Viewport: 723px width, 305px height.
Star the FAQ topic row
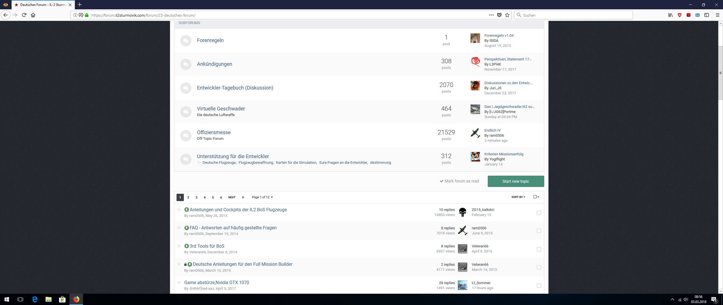[x=179, y=228]
